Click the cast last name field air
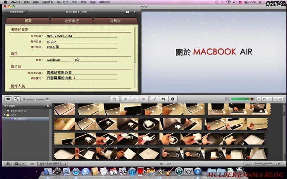Image resolution: width=287 pixels, height=179 pixels. point(96,60)
